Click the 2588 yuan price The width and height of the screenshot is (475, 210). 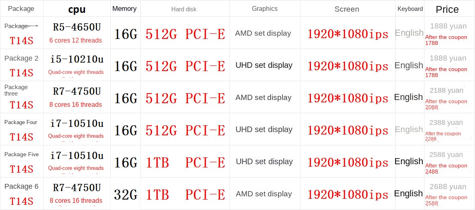(x=446, y=155)
